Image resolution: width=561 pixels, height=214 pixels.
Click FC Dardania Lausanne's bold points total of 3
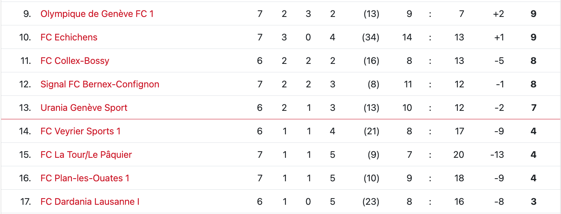tap(534, 202)
